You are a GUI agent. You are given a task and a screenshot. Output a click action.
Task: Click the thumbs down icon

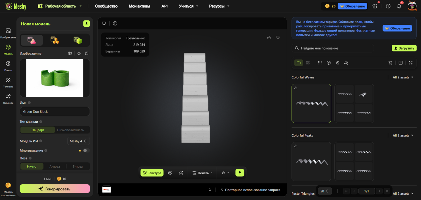pos(278,38)
